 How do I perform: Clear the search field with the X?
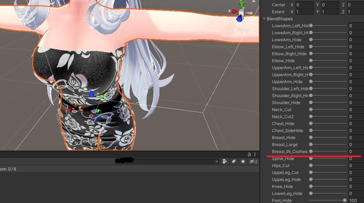pos(217,161)
